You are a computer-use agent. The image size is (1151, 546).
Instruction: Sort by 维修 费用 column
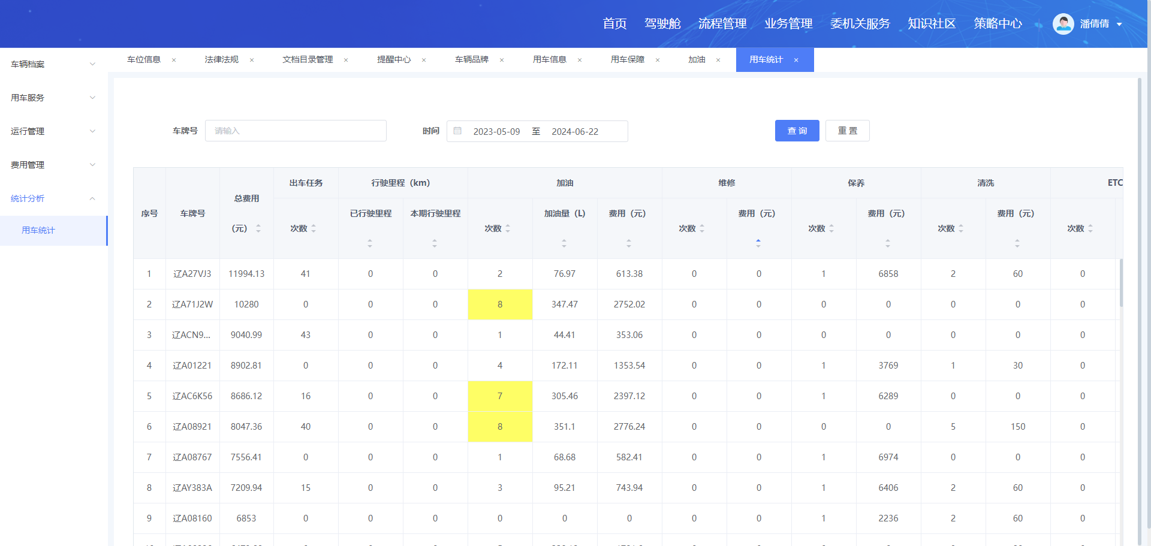tap(758, 243)
